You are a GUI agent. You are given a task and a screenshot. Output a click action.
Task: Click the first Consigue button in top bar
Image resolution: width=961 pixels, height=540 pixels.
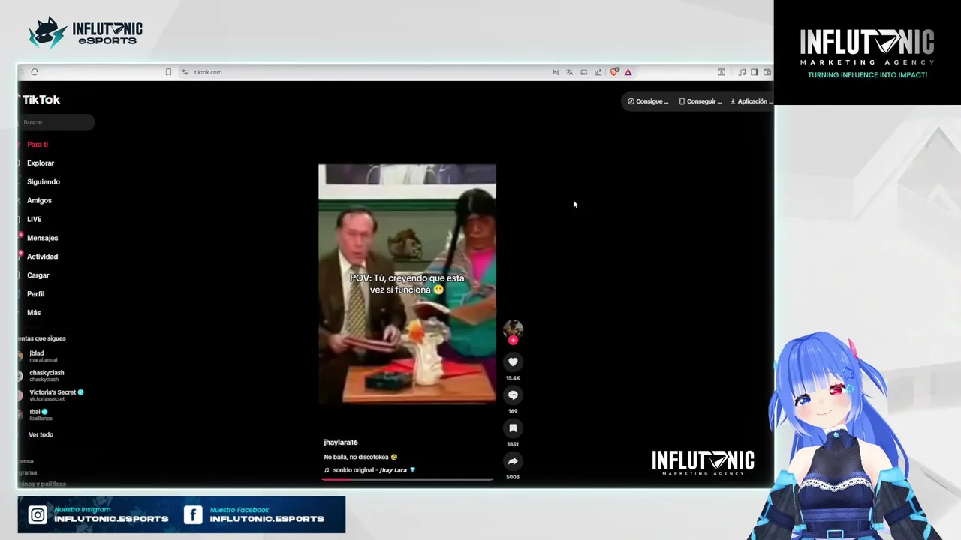coord(648,101)
